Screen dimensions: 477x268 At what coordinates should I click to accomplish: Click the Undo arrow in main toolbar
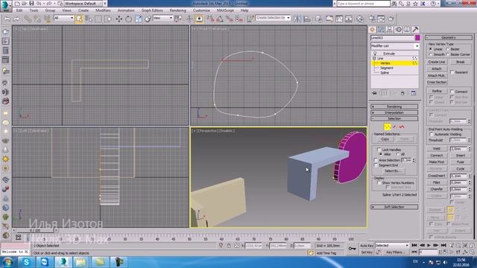7,19
